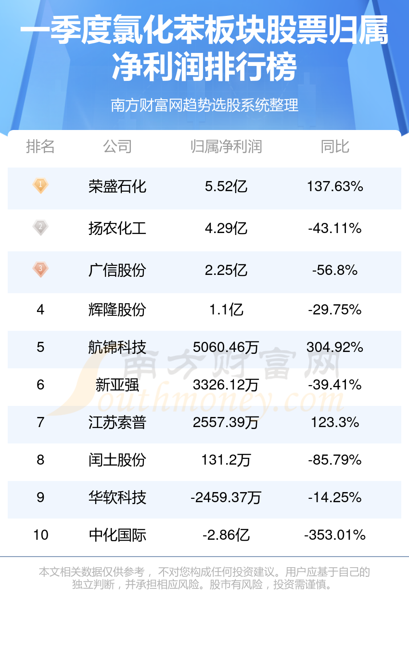Select 闰土股份 company entry

tap(117, 460)
